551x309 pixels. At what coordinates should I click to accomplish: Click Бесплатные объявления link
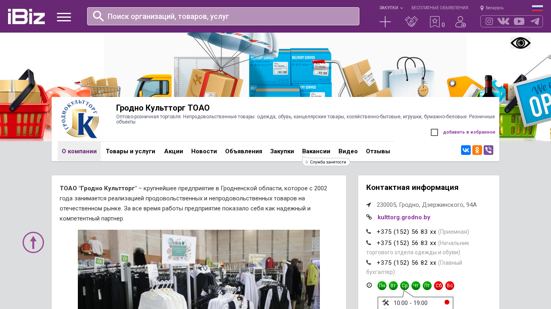(x=440, y=8)
